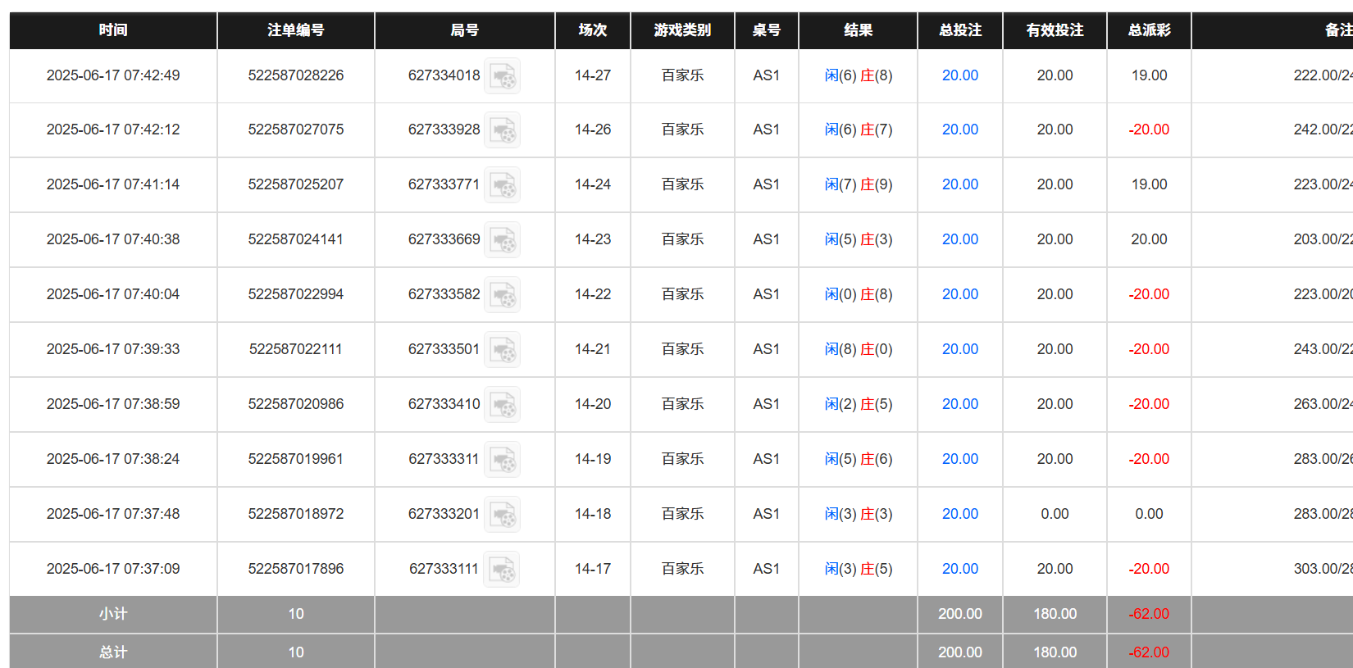1353x668 pixels.
Task: Click blue 20.00 bet for round 14-18
Action: click(959, 514)
